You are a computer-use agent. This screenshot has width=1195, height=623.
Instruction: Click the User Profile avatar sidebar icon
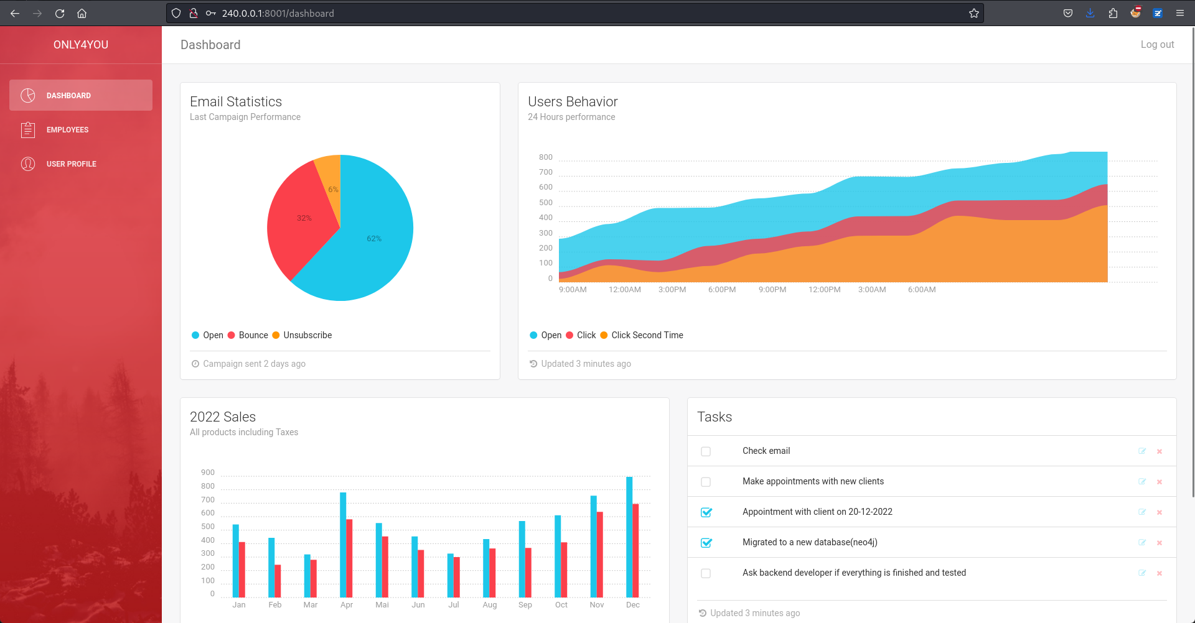(x=28, y=164)
